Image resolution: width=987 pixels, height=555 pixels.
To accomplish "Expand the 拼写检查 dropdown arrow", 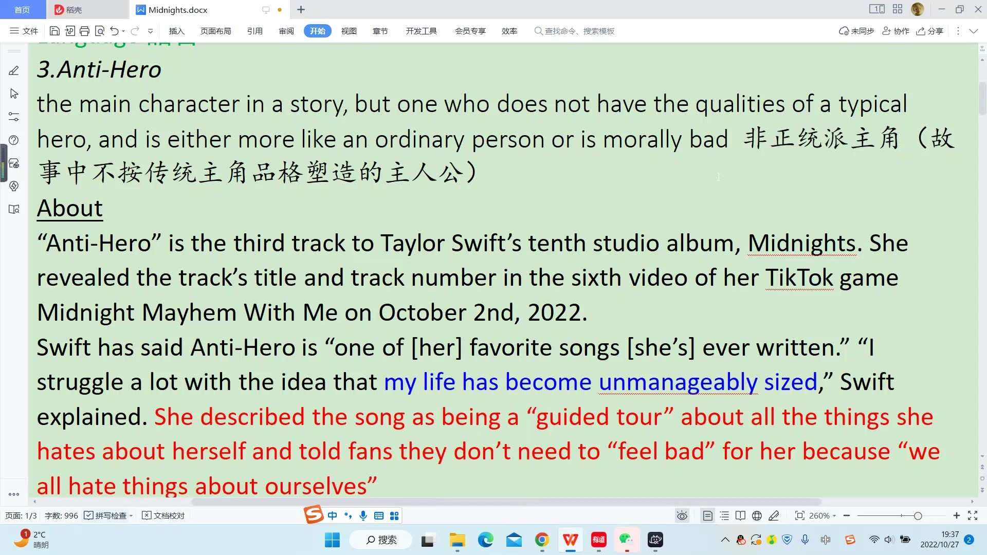I will (132, 515).
